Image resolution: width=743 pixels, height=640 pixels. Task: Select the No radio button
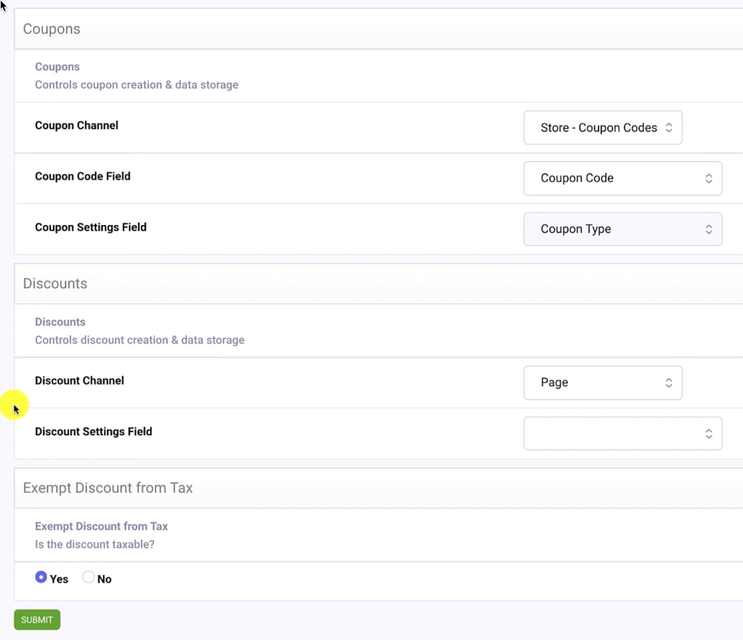click(x=88, y=577)
